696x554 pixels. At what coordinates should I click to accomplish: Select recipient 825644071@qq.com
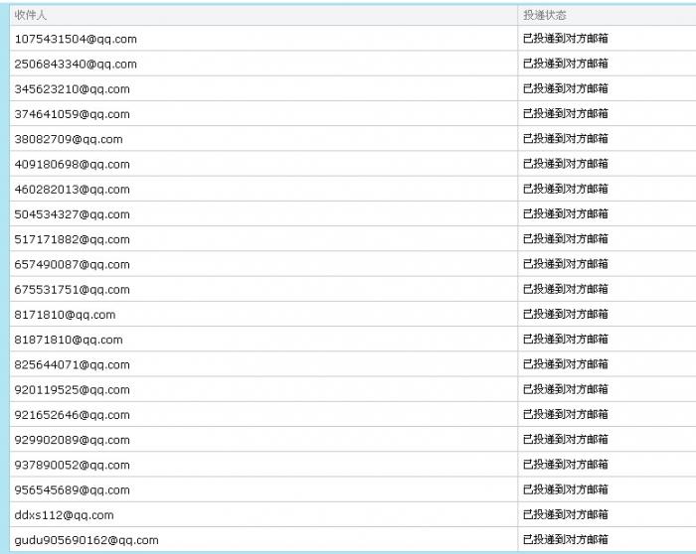pyautogui.click(x=72, y=364)
